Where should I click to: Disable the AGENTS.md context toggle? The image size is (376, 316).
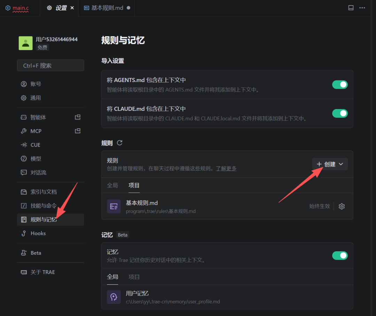pos(340,84)
